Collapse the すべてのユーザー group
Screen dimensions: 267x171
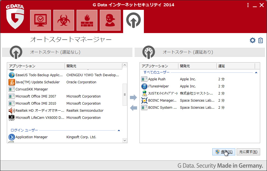[256, 73]
